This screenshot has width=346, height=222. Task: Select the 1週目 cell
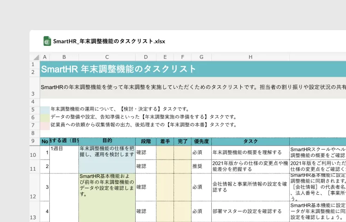click(x=64, y=149)
